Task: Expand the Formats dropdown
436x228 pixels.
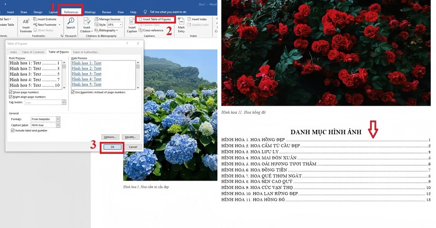Action: point(58,119)
